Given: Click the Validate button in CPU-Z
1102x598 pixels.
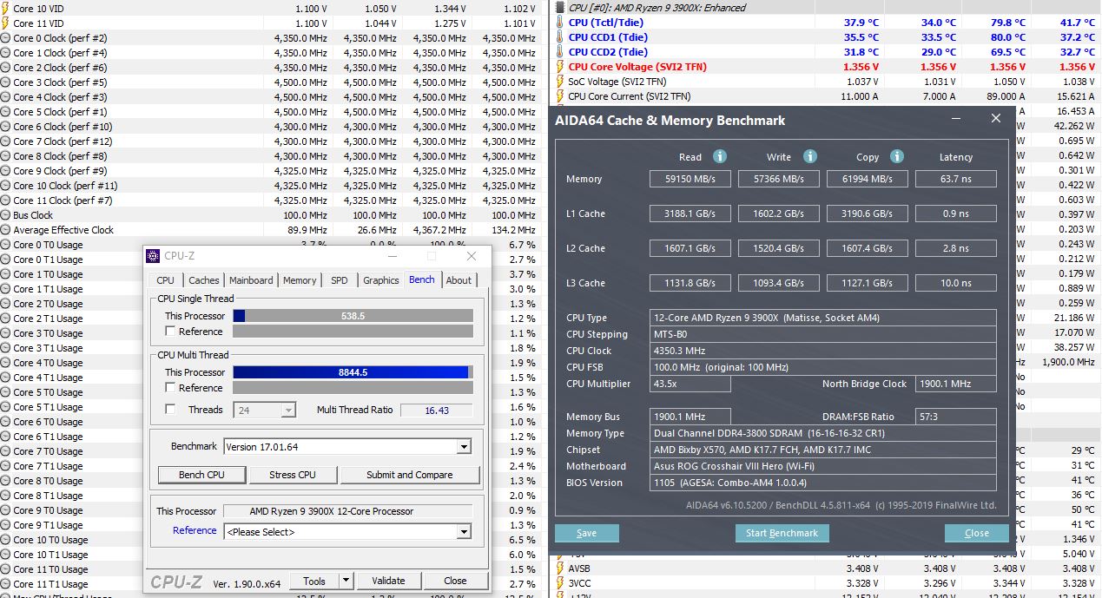Looking at the screenshot, I should (388, 582).
